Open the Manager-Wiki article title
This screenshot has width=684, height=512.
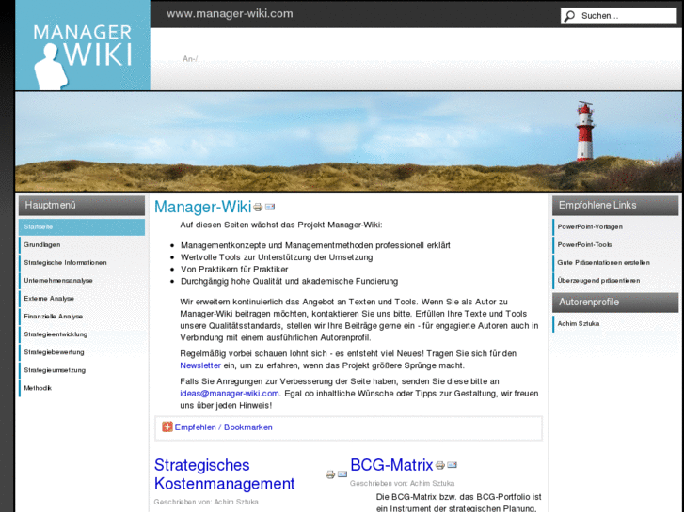pyautogui.click(x=203, y=207)
